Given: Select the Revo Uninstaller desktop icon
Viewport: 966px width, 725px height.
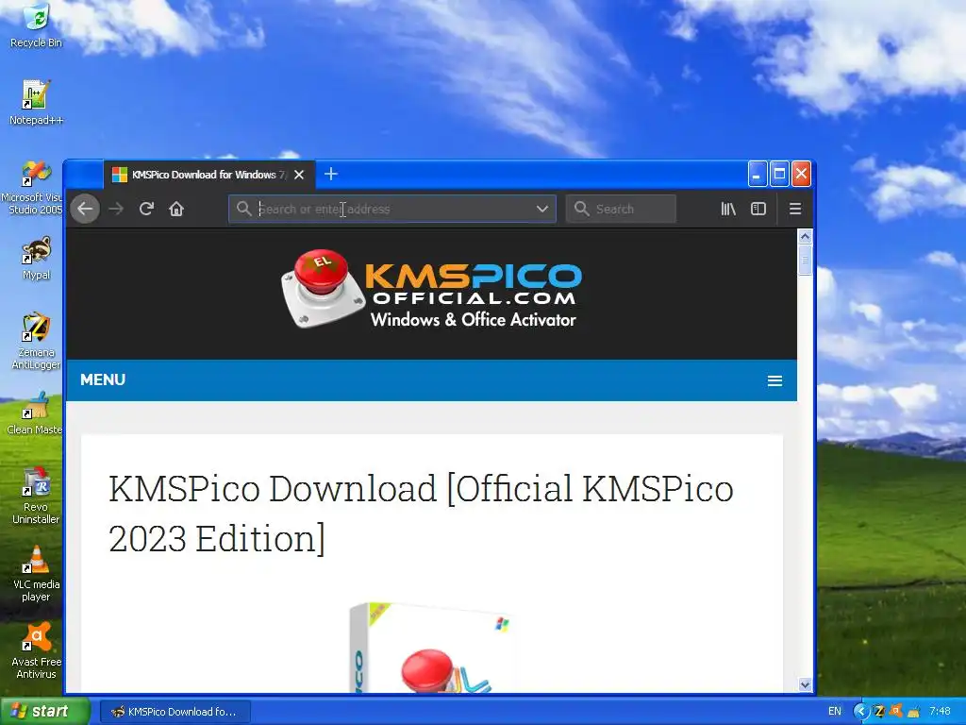Looking at the screenshot, I should click(x=36, y=496).
